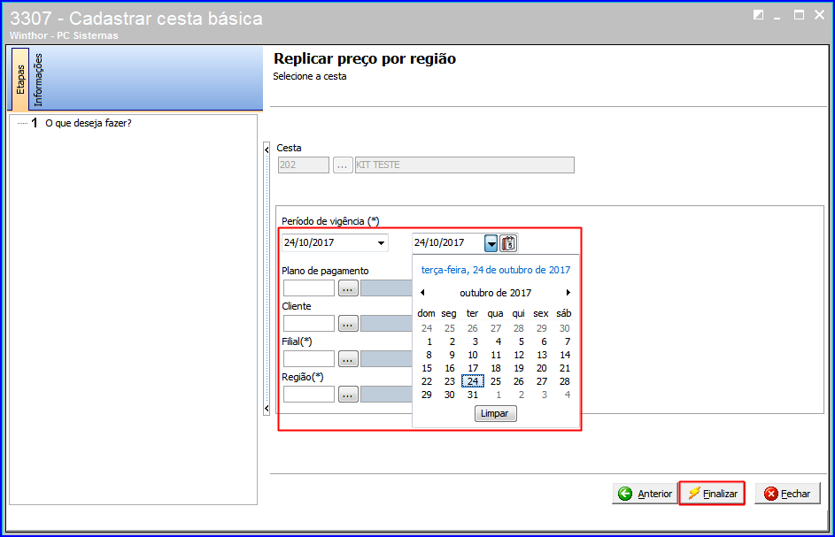
Task: Select day 7 in the calendar
Action: [567, 341]
